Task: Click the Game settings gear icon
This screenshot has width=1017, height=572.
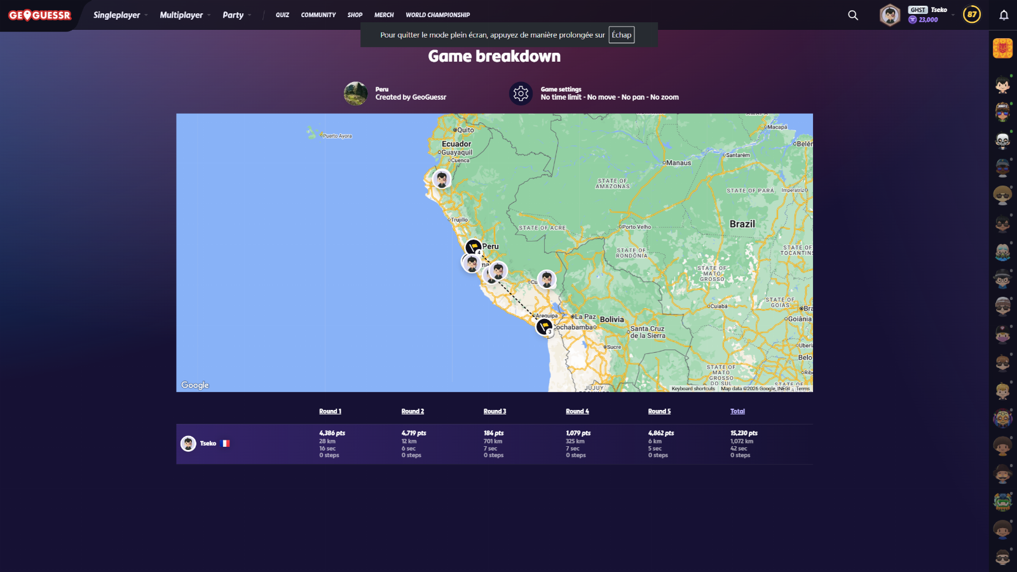Action: (521, 93)
